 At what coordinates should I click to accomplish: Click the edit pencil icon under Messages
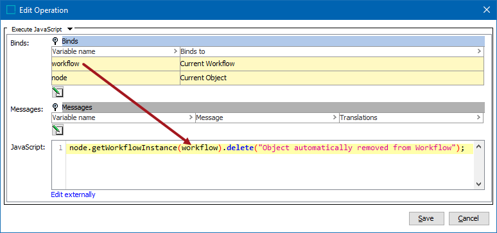coord(57,130)
